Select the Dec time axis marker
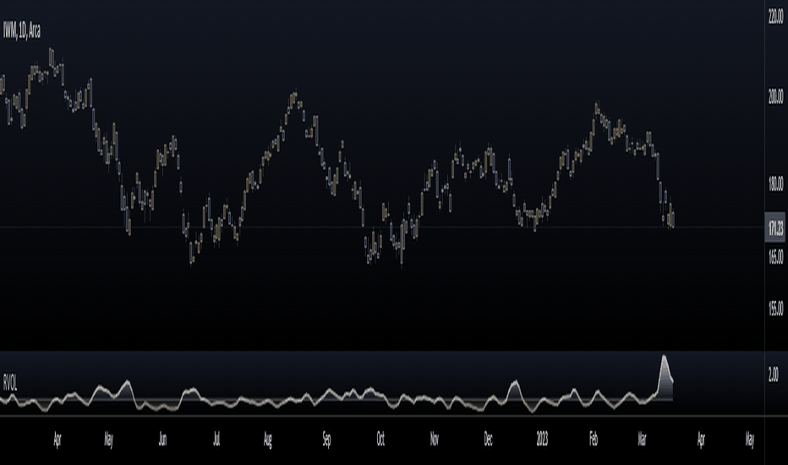The width and height of the screenshot is (788, 465). coord(488,440)
